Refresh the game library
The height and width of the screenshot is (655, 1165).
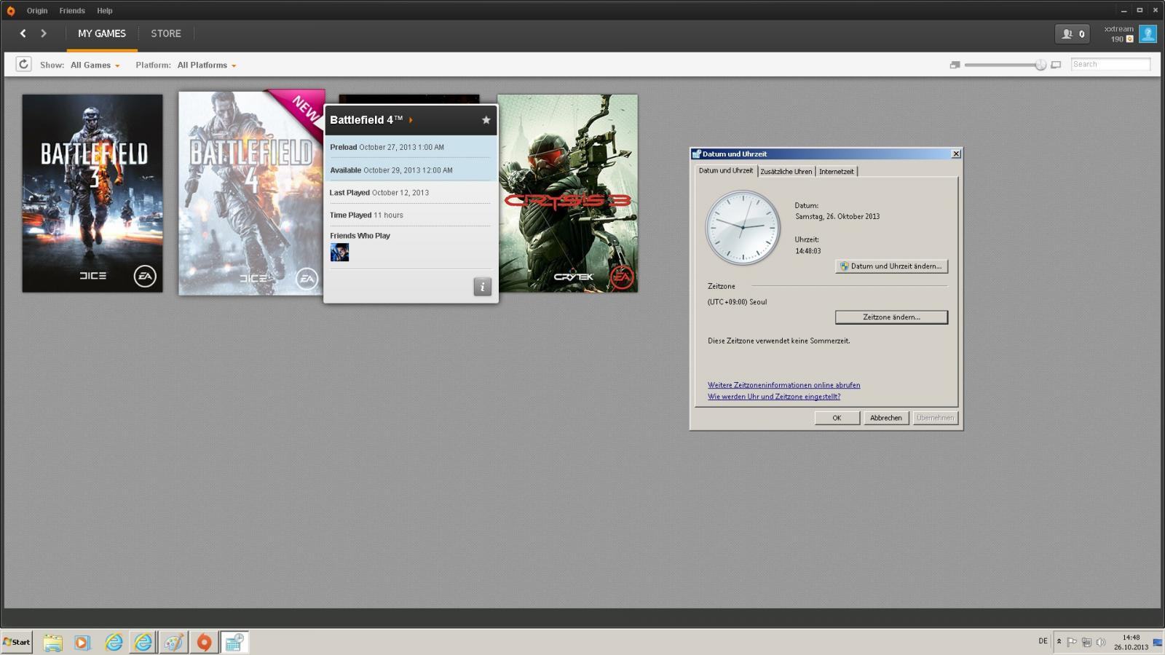tap(23, 64)
